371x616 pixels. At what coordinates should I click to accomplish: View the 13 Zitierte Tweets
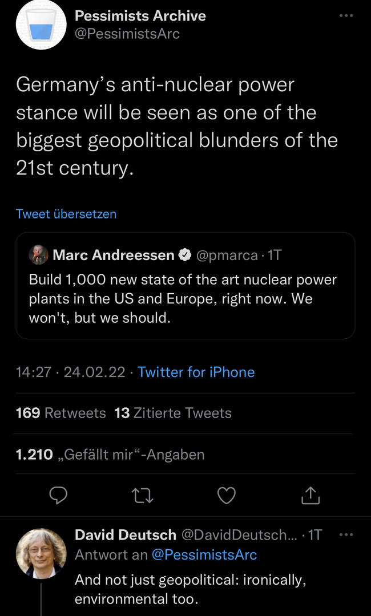[x=173, y=413]
